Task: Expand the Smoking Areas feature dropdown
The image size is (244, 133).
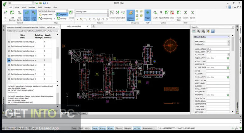Action: click(x=108, y=11)
